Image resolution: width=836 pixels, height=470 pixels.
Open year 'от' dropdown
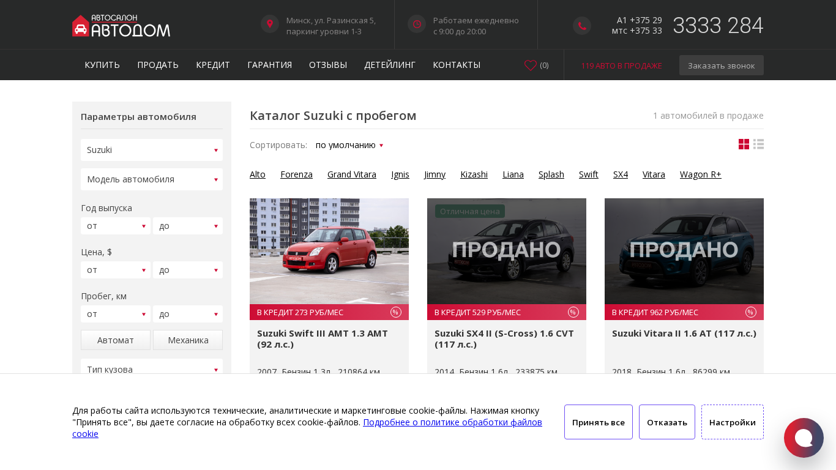pos(116,226)
